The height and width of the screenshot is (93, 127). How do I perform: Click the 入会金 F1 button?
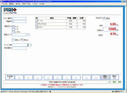[x=10, y=77]
